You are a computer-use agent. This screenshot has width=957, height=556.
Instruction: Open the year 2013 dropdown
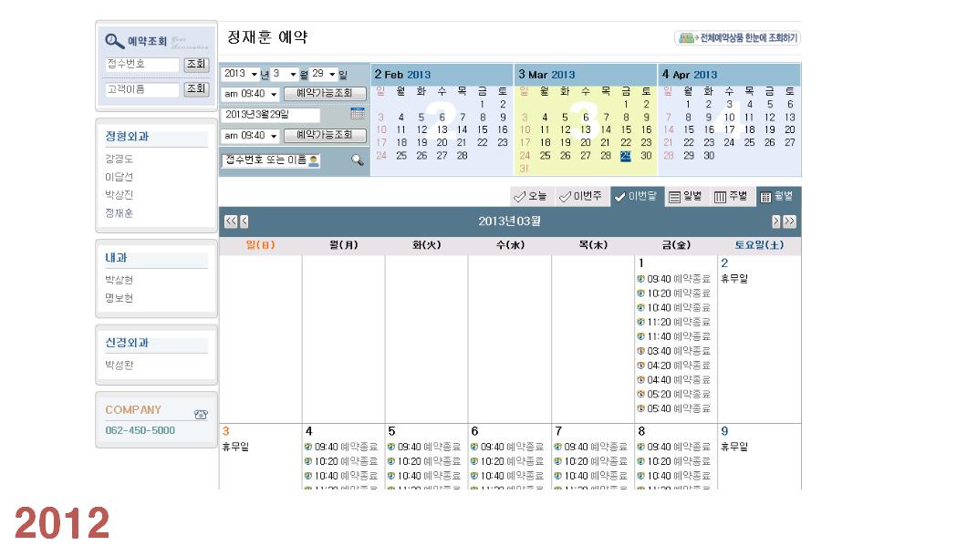[240, 74]
